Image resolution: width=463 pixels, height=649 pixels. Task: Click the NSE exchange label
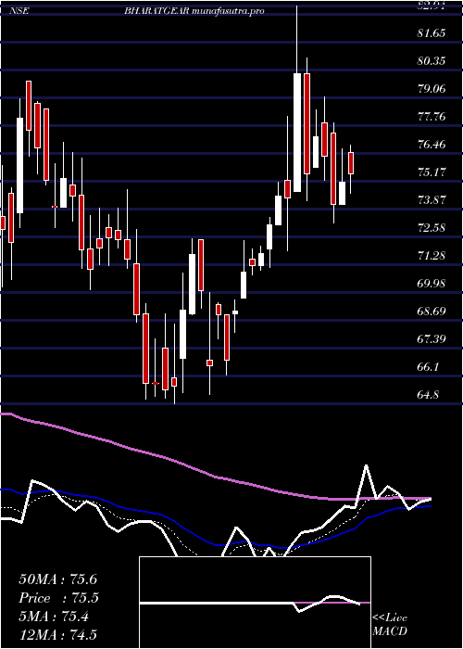pyautogui.click(x=19, y=11)
